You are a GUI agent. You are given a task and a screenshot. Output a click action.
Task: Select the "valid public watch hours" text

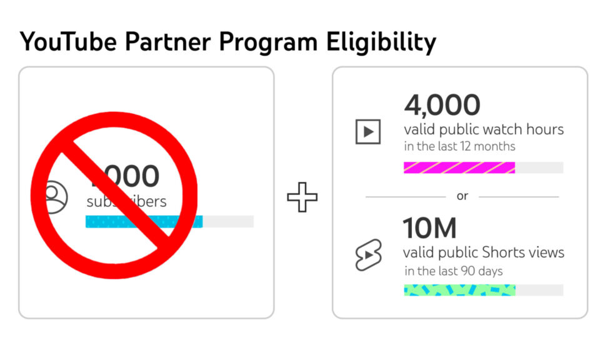coord(483,130)
